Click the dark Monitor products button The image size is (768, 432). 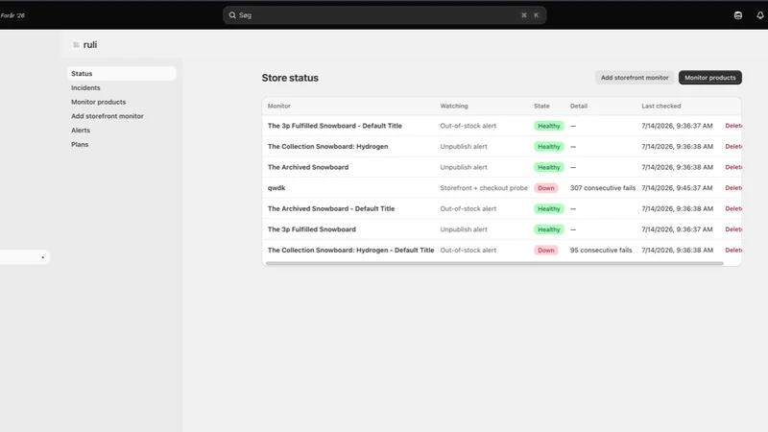(x=709, y=78)
